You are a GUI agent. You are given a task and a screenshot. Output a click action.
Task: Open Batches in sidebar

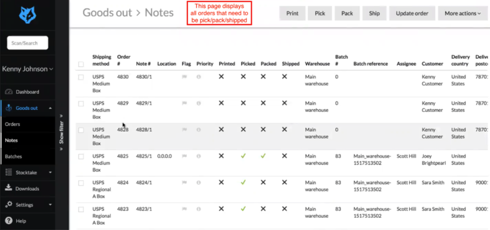click(13, 157)
